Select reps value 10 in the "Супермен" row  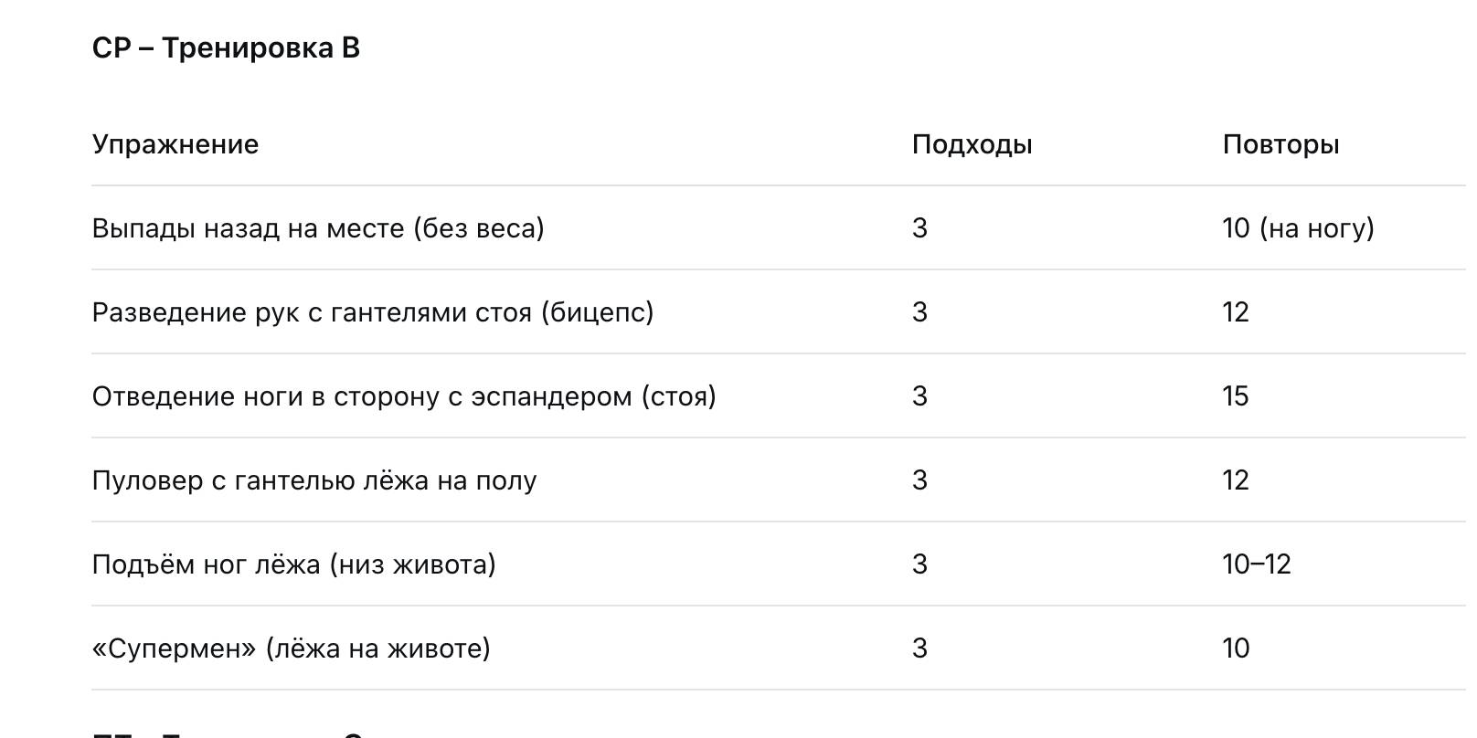1235,648
